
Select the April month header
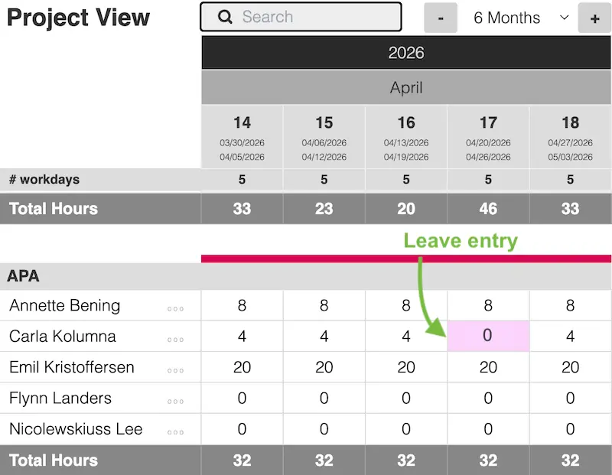tap(406, 87)
